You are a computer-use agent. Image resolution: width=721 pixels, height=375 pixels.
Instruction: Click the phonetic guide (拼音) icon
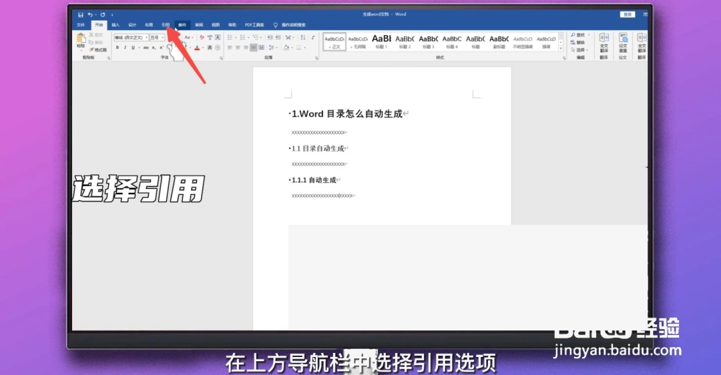click(x=210, y=37)
